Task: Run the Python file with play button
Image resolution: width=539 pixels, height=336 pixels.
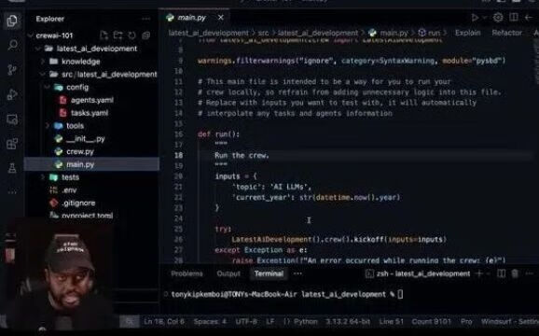Action: [x=475, y=17]
